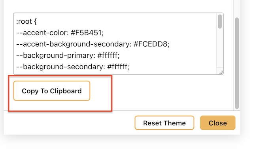This screenshot has height=155, width=253.
Task: Click the '--accent-color' property name
Action: [42, 33]
